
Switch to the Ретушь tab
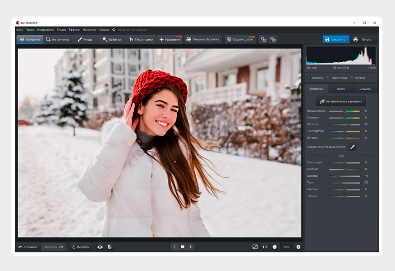pos(85,40)
